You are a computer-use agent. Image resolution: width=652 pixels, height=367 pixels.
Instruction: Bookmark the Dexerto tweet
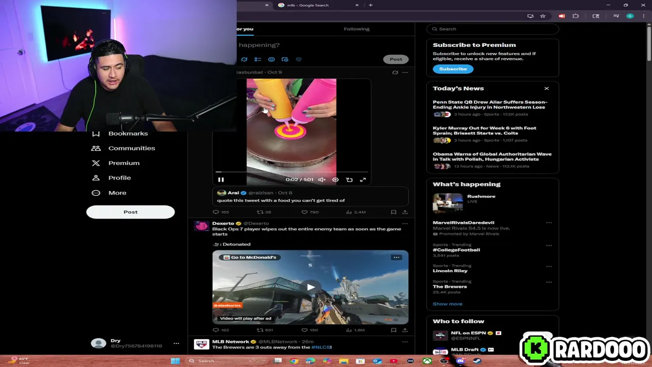tap(393, 330)
